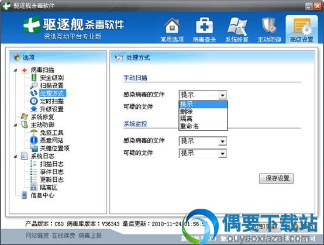Open the 系统修复 windows repair icon
Screen dimensions: 324x245
click(x=237, y=26)
